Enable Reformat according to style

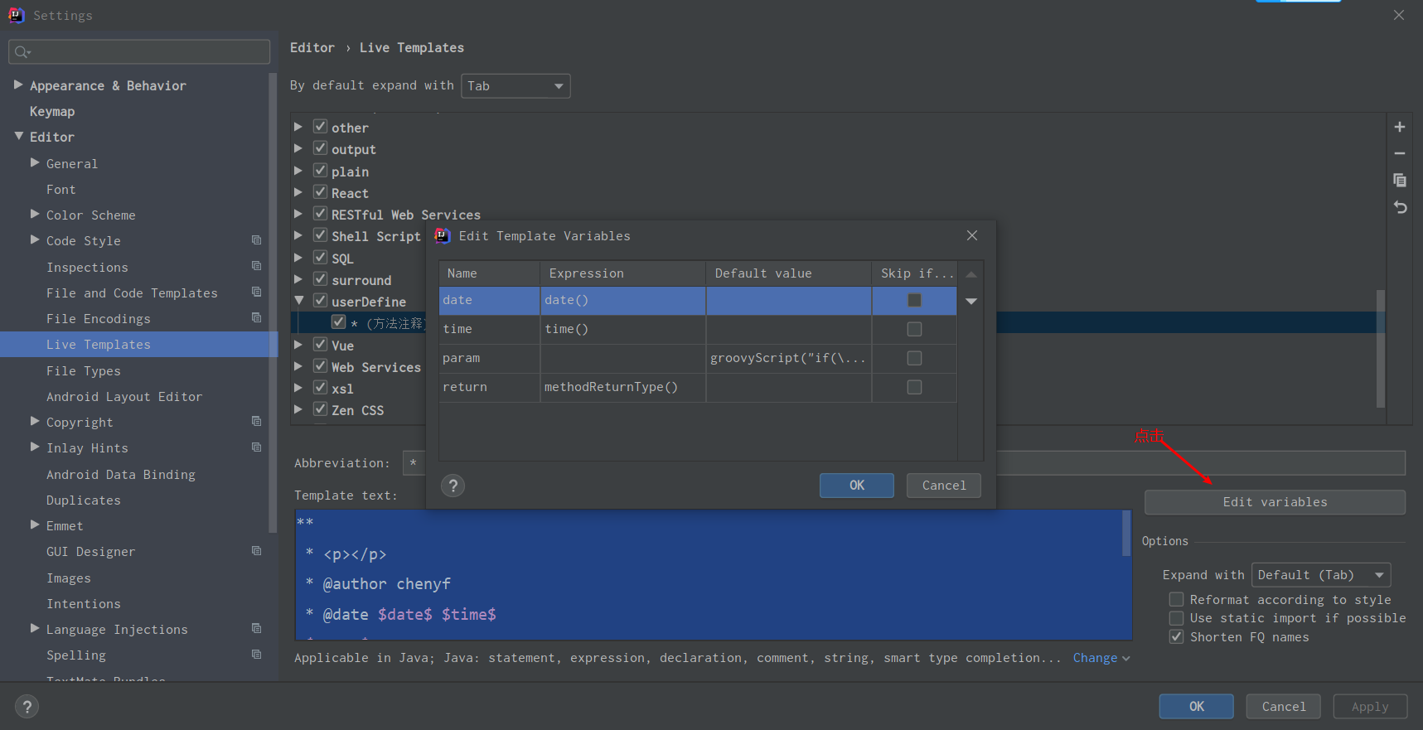[1176, 599]
